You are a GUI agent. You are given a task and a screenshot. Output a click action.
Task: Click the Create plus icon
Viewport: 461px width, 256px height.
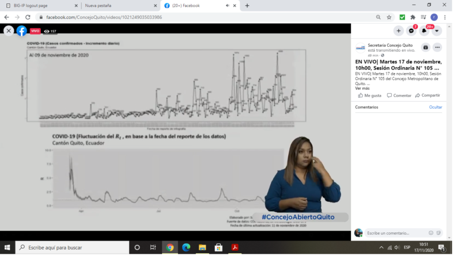point(399,30)
